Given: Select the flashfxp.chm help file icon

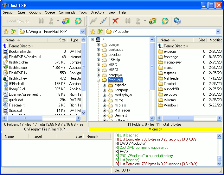Looking at the screenshot, I should (x=6, y=62).
